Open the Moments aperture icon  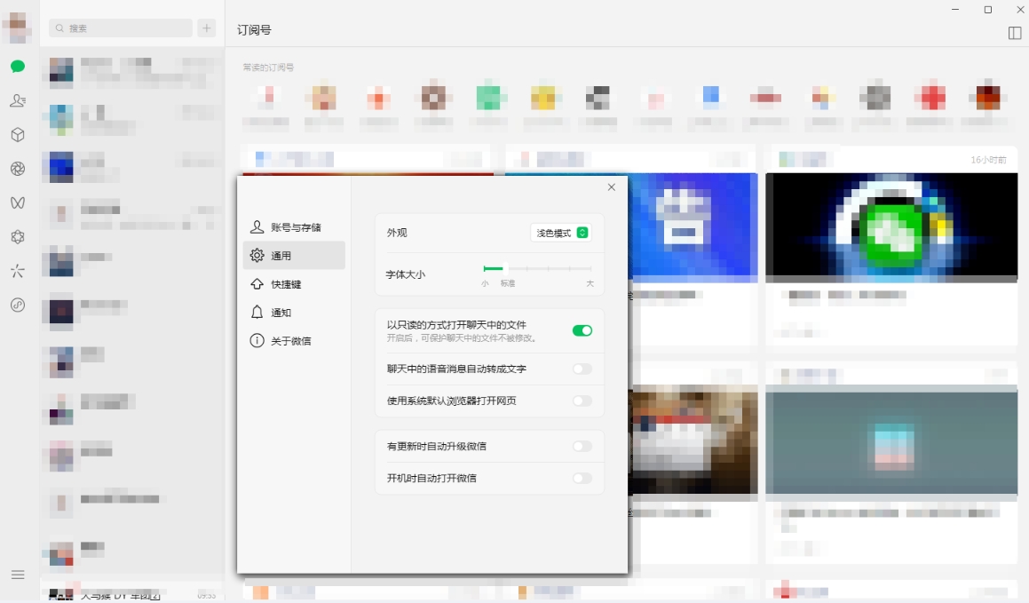(18, 169)
